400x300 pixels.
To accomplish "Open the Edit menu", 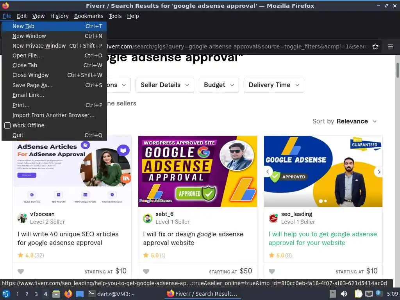I will (22, 16).
